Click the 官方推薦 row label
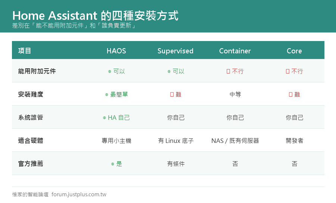 31,163
